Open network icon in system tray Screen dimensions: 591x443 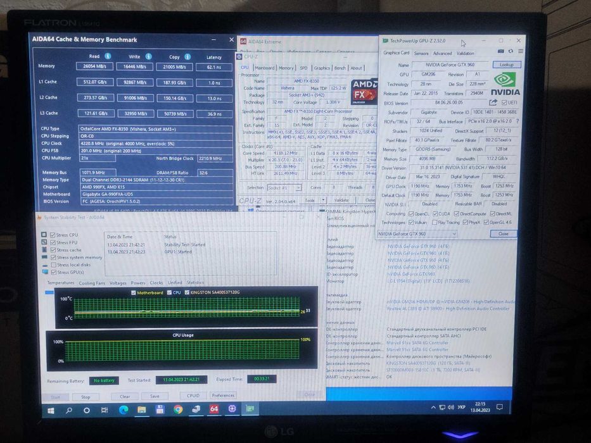coord(442,407)
